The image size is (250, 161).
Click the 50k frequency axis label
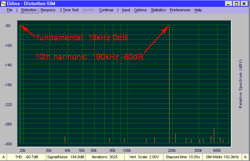click(x=82, y=150)
